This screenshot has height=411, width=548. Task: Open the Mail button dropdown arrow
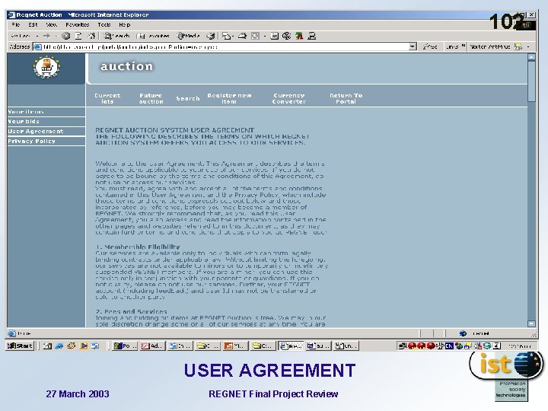pyautogui.click(x=233, y=36)
